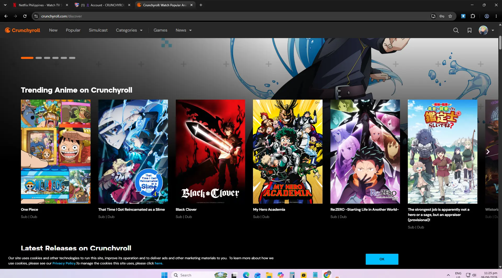This screenshot has width=502, height=278.
Task: Open the Games nav item
Action: click(160, 30)
